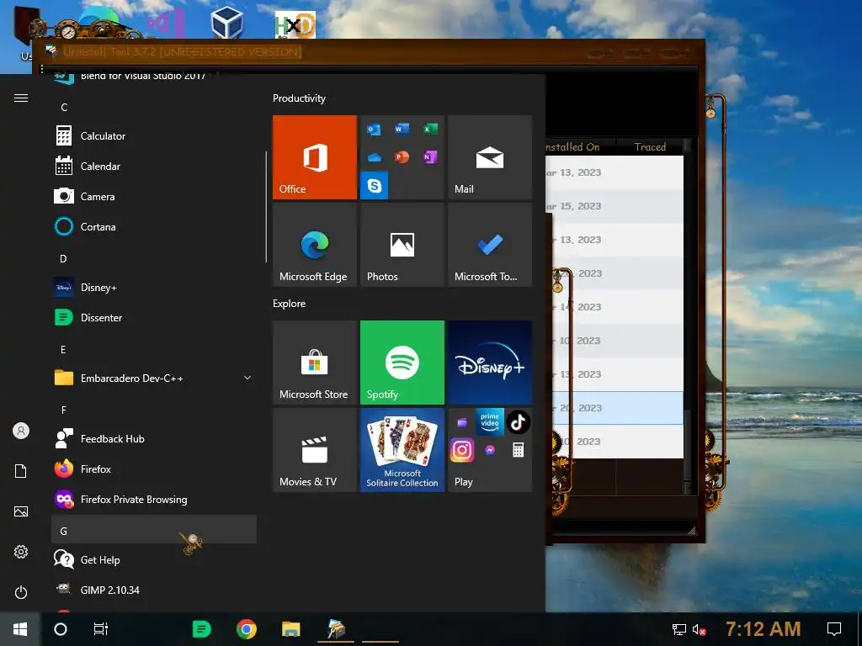
Task: Open Cortana in the app list
Action: tap(154, 226)
